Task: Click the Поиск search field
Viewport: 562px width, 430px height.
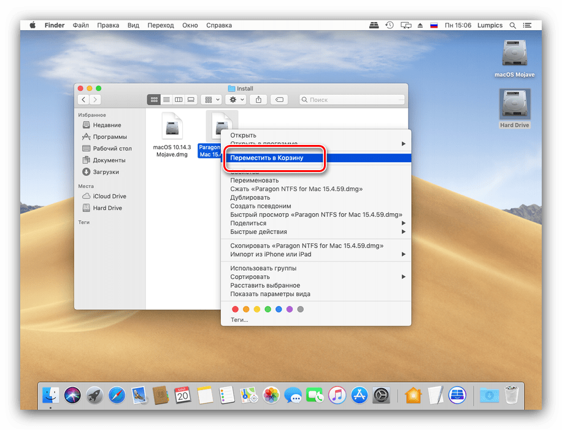Action: pos(352,100)
